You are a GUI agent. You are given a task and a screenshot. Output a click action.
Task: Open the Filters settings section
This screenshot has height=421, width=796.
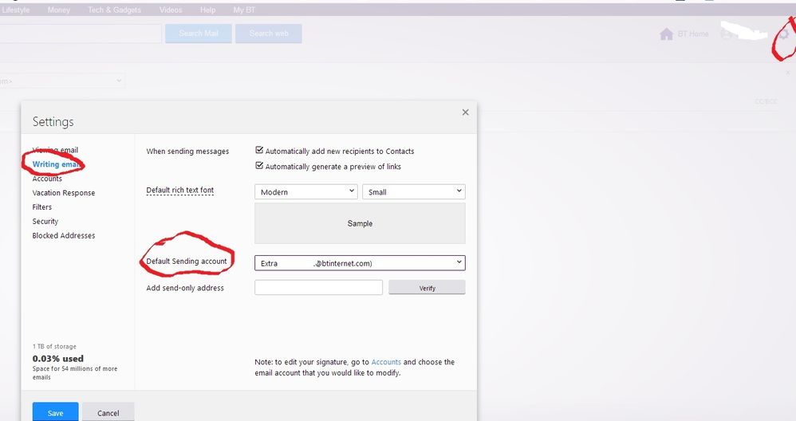pyautogui.click(x=41, y=207)
